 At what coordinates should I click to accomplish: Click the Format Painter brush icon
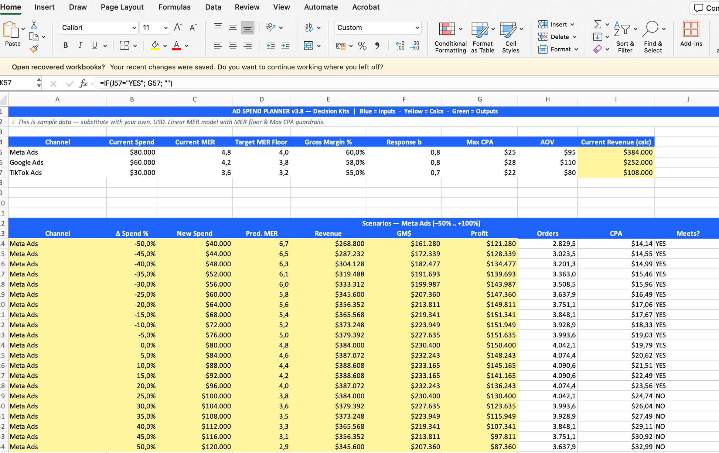point(34,49)
